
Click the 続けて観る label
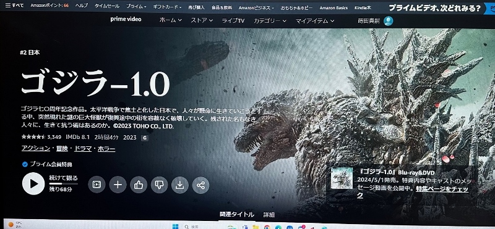pyautogui.click(x=64, y=178)
